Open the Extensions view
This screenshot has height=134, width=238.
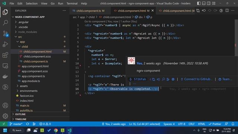click(5, 55)
